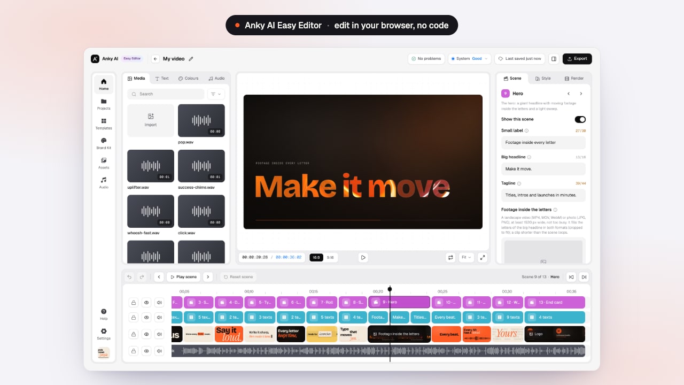
Task: Open the Brand Kit sidebar section
Action: click(104, 143)
